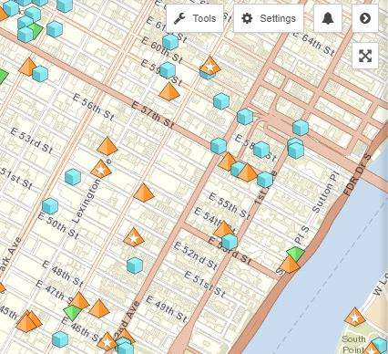This screenshot has width=388, height=354.
Task: Expand the side panel with arrow button
Action: [365, 18]
